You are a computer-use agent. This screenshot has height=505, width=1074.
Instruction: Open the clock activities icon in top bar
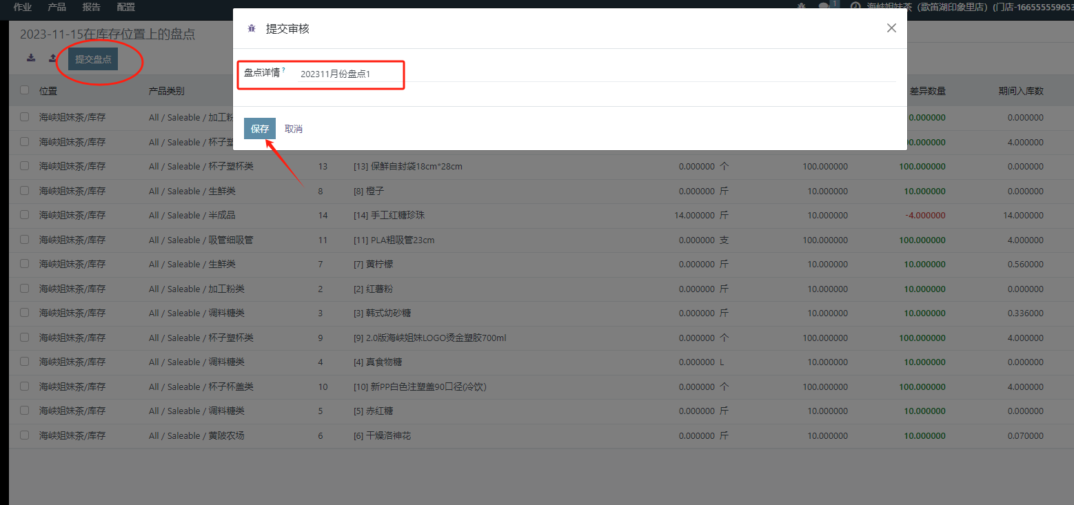point(855,7)
